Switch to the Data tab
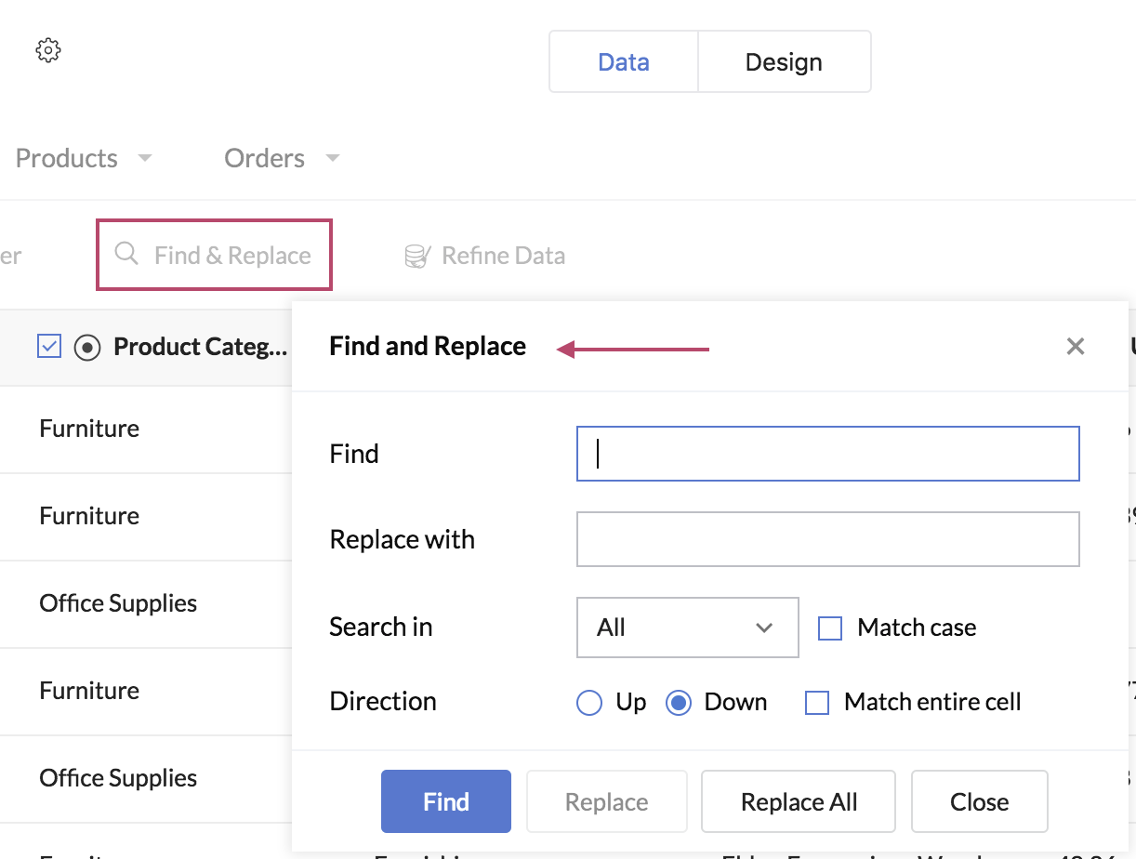The width and height of the screenshot is (1136, 859). (x=624, y=62)
